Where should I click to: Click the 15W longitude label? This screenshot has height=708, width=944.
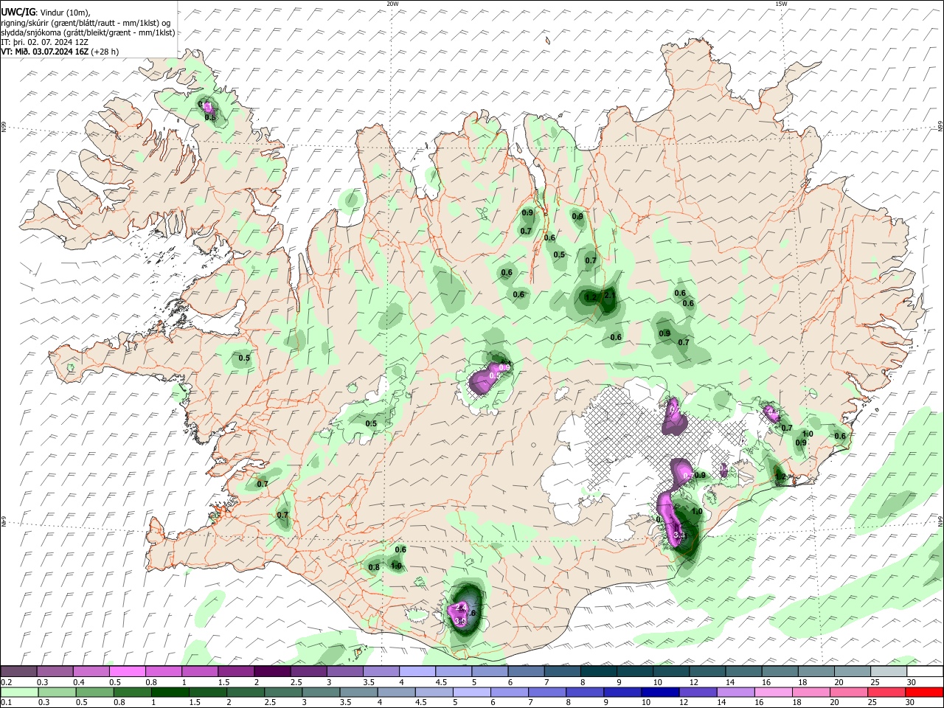click(781, 4)
